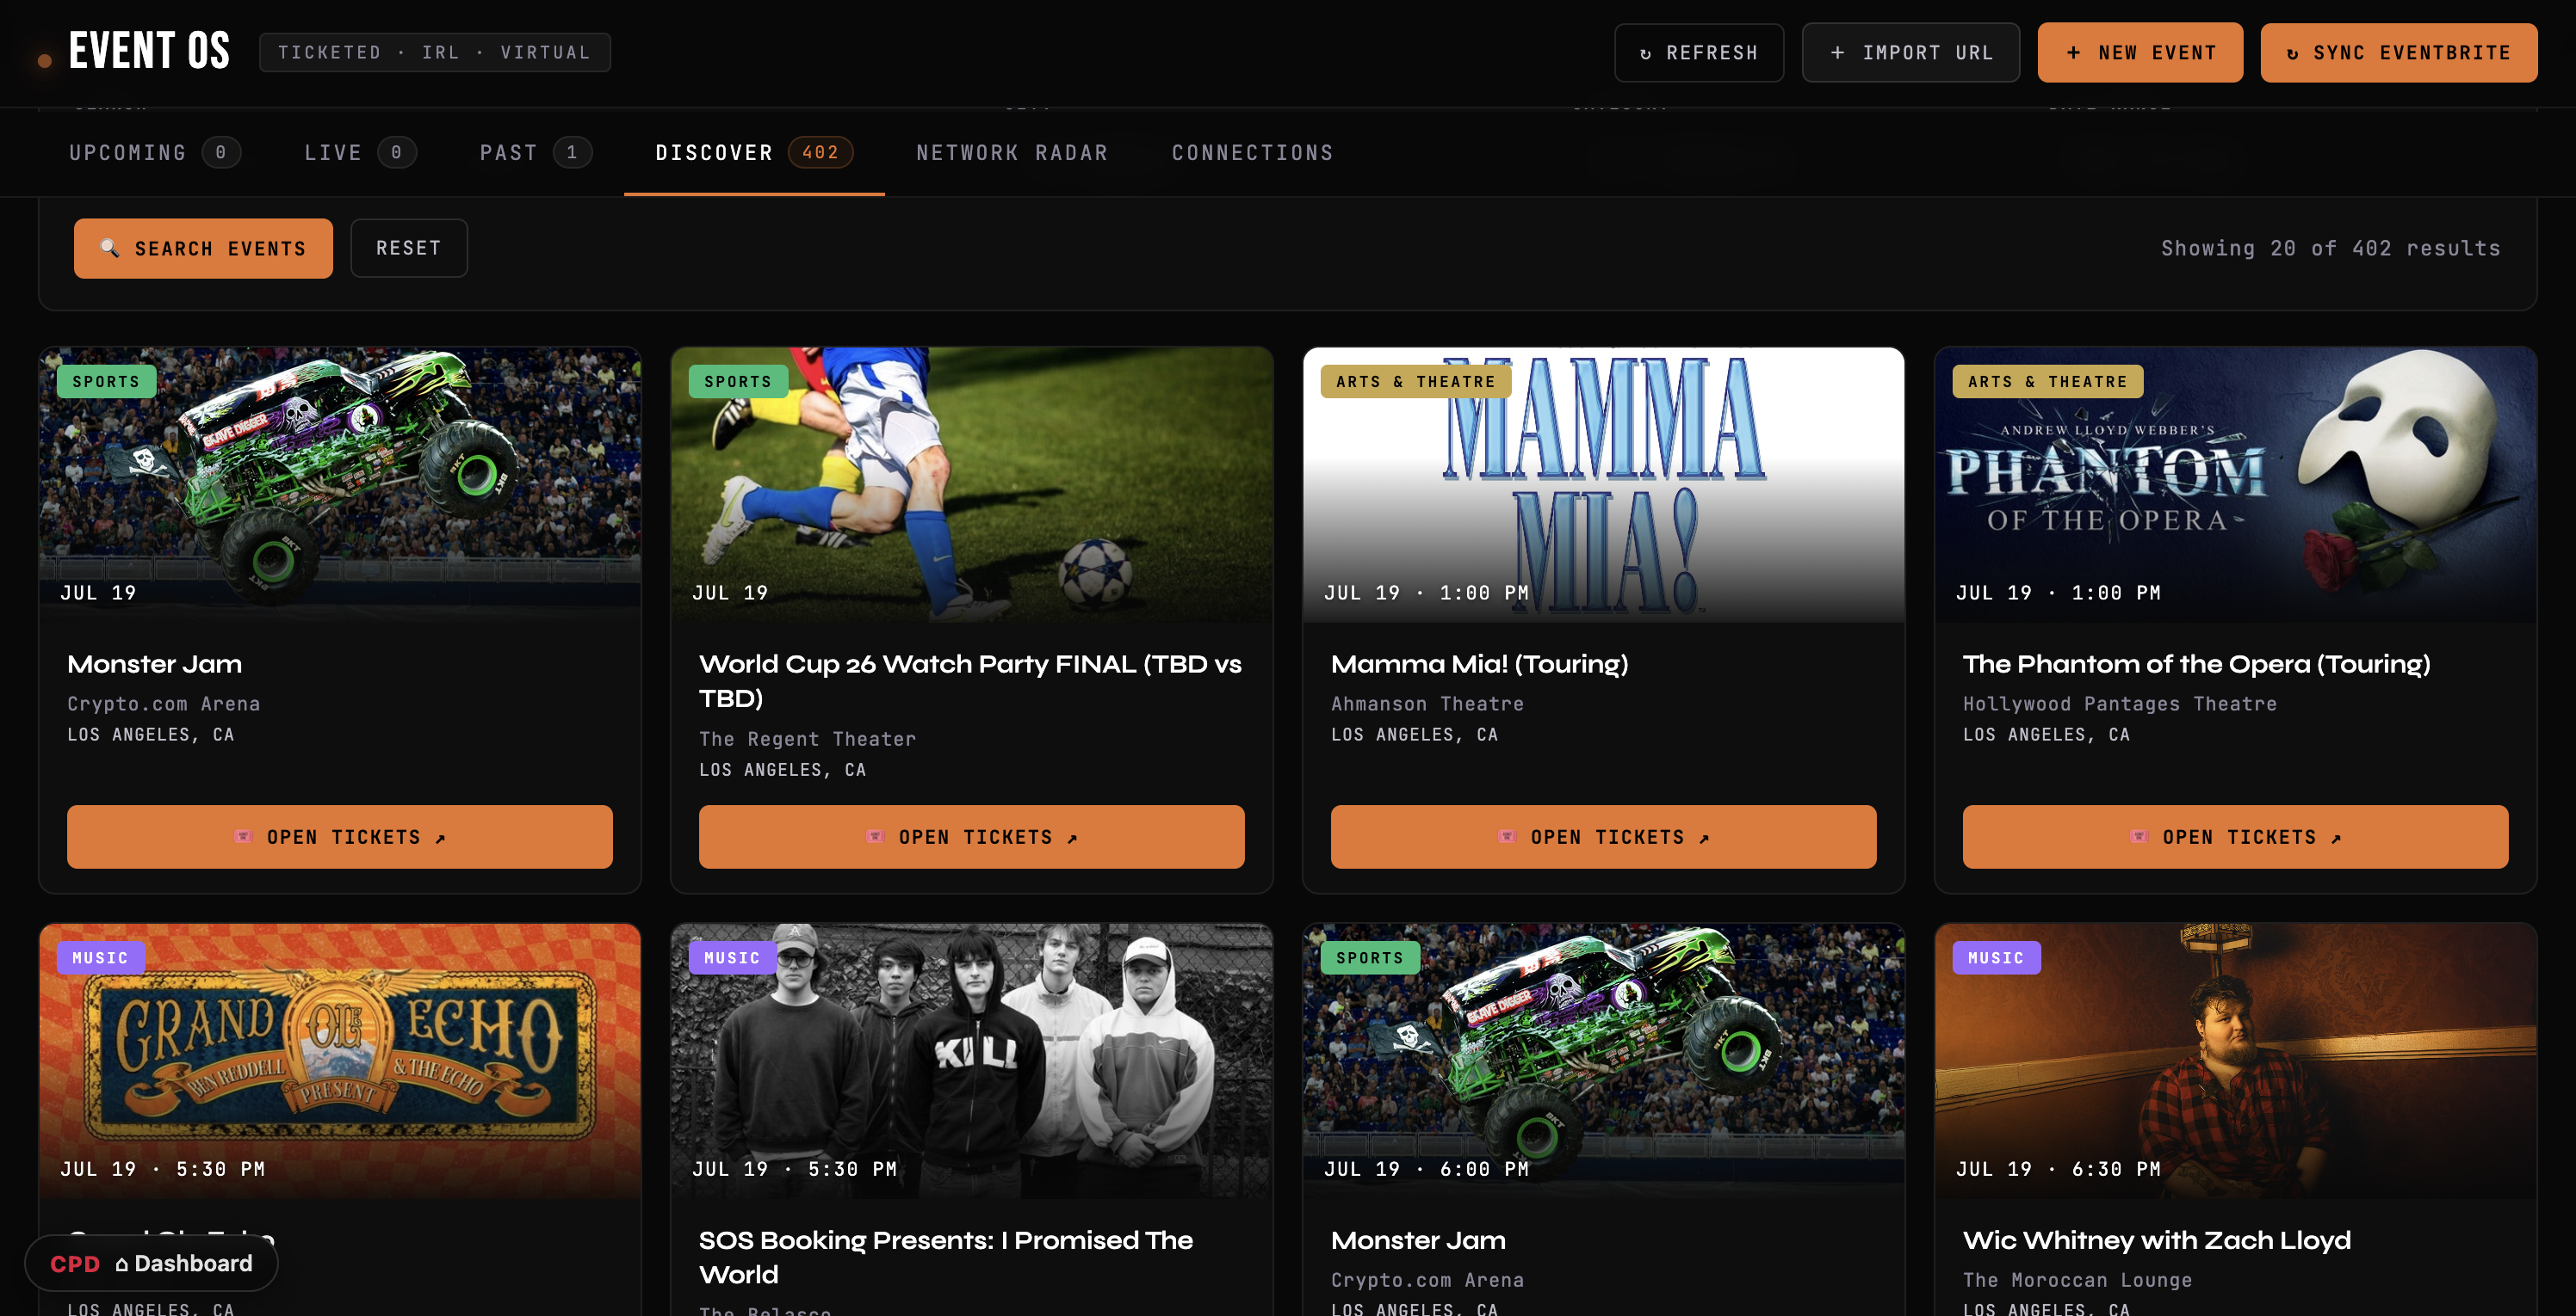
Task: Click the "Mamma Mia! (Touring)" title
Action: (1480, 665)
